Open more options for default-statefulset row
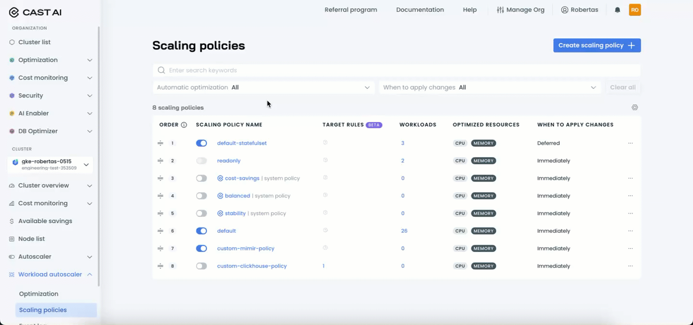Viewport: 693px width, 325px height. pos(630,143)
